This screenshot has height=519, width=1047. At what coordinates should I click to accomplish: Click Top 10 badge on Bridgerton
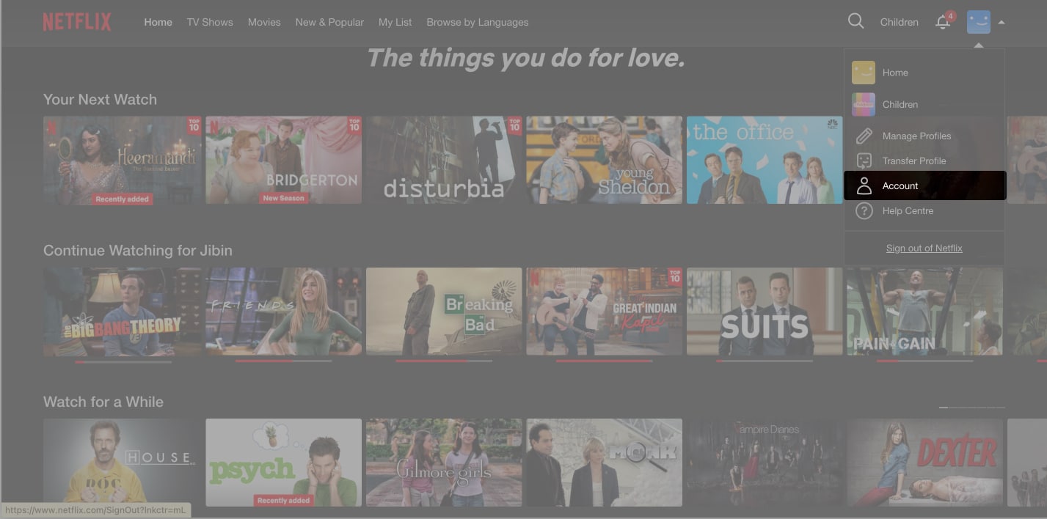tap(354, 125)
